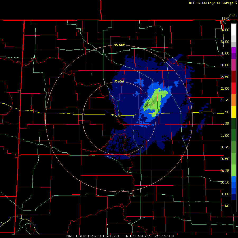Click the 100 NMI range ring label
Image resolution: width=238 pixels, height=238 pixels.
[119, 45]
